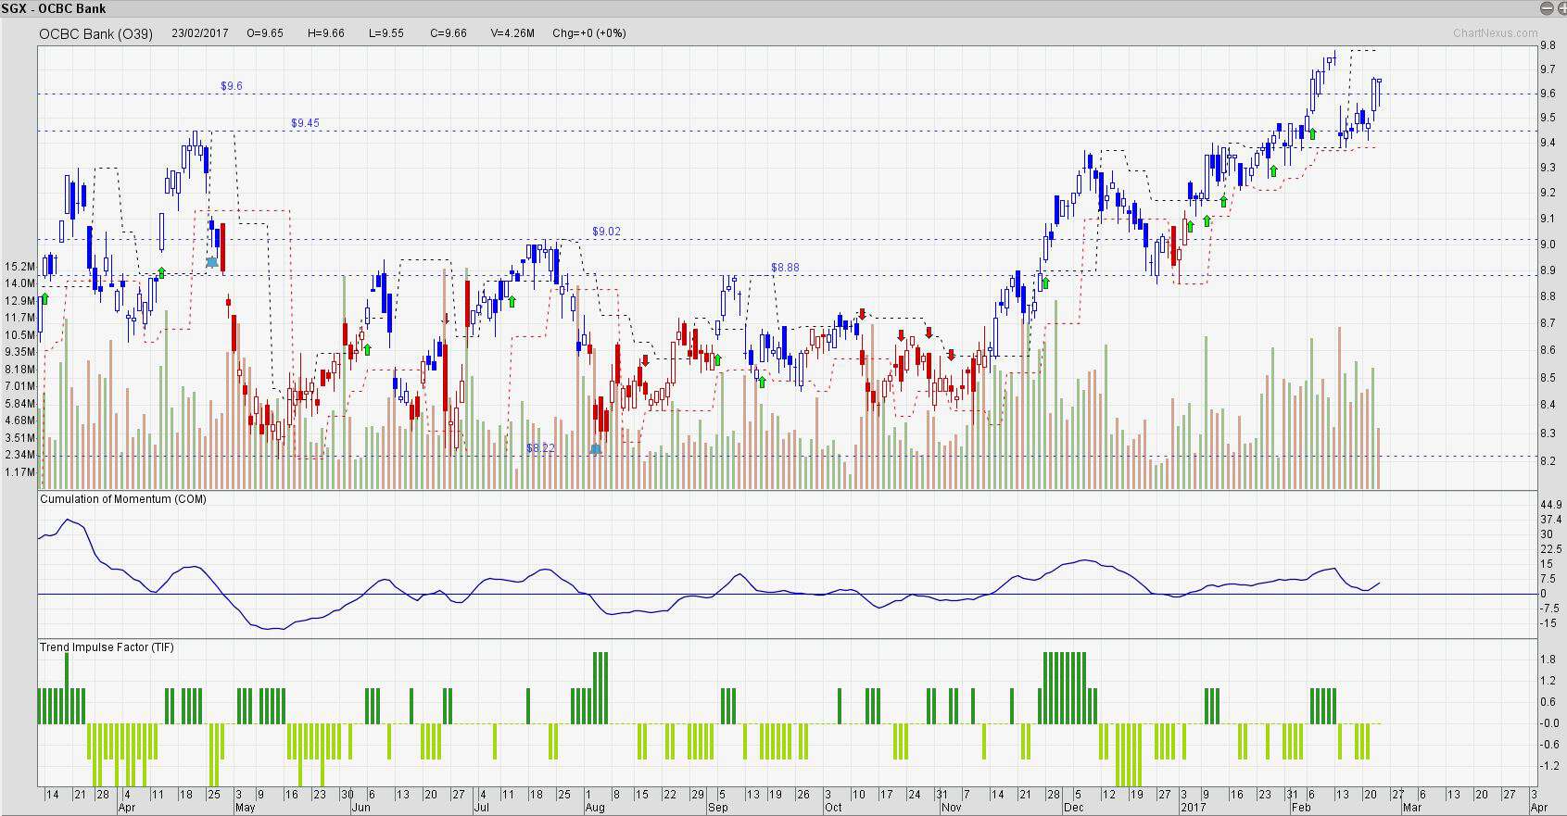Click 'Trend Impulse Factor (TIF)' indicator title
Image resolution: width=1567 pixels, height=816 pixels.
click(107, 647)
